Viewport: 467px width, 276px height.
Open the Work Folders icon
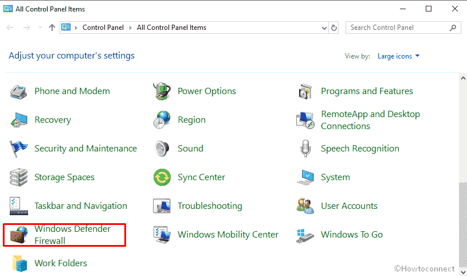pyautogui.click(x=19, y=263)
